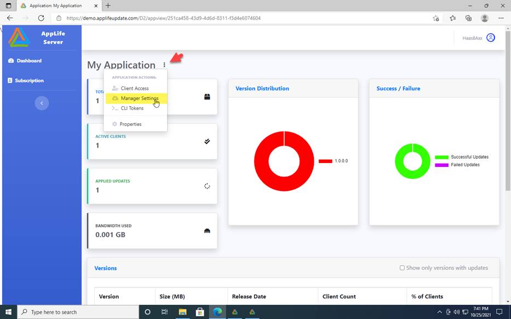
Task: Select Properties from the actions menu
Action: click(x=130, y=124)
